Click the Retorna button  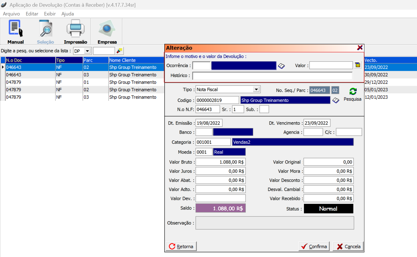tap(181, 246)
